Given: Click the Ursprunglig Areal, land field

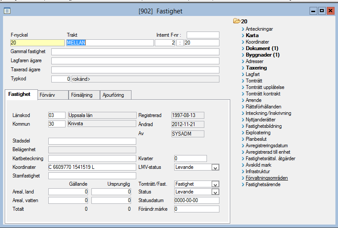Looking at the screenshot, I should (x=111, y=192).
